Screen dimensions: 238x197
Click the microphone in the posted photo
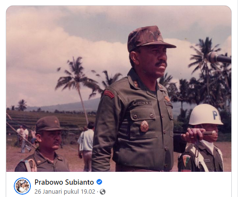(219, 57)
